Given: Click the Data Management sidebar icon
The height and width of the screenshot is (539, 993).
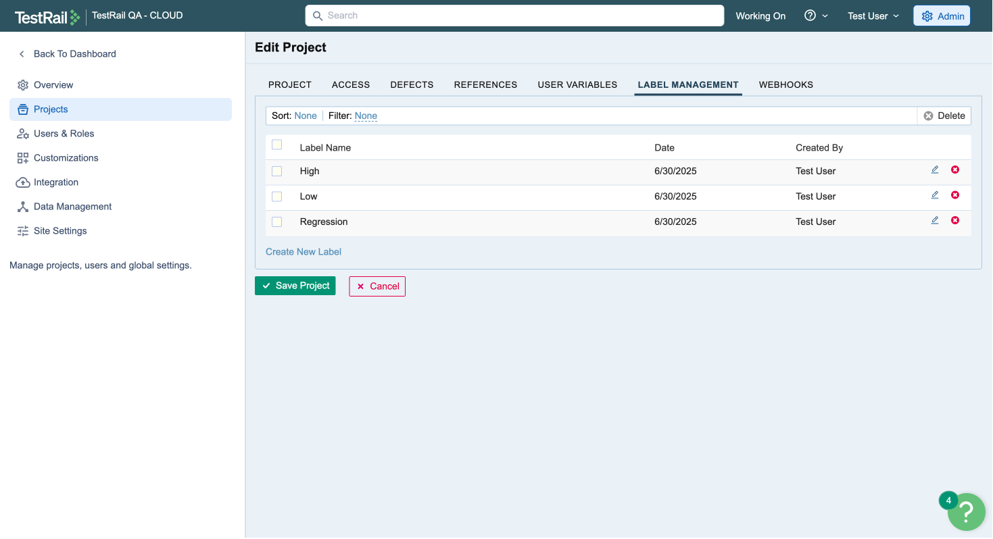Looking at the screenshot, I should coord(23,207).
